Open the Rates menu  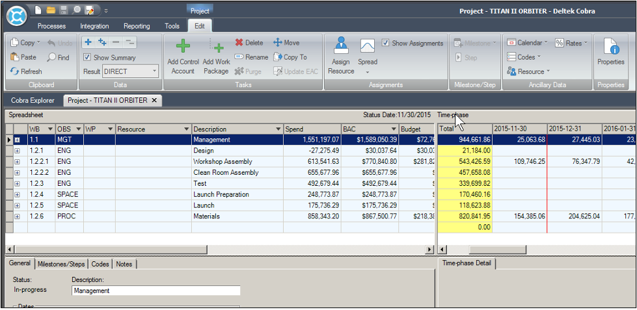[571, 43]
